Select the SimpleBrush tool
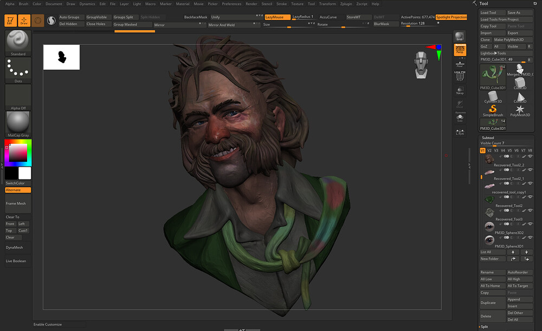This screenshot has width=542, height=331. 493,111
